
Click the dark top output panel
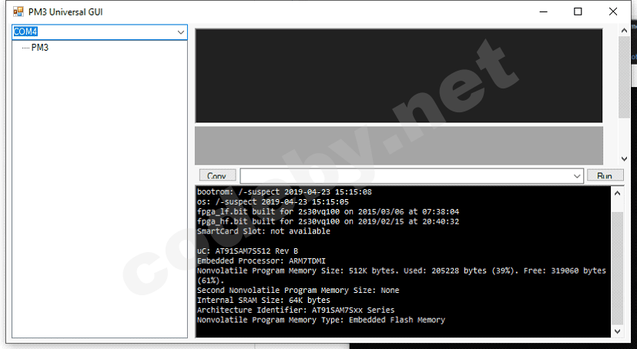click(x=399, y=75)
